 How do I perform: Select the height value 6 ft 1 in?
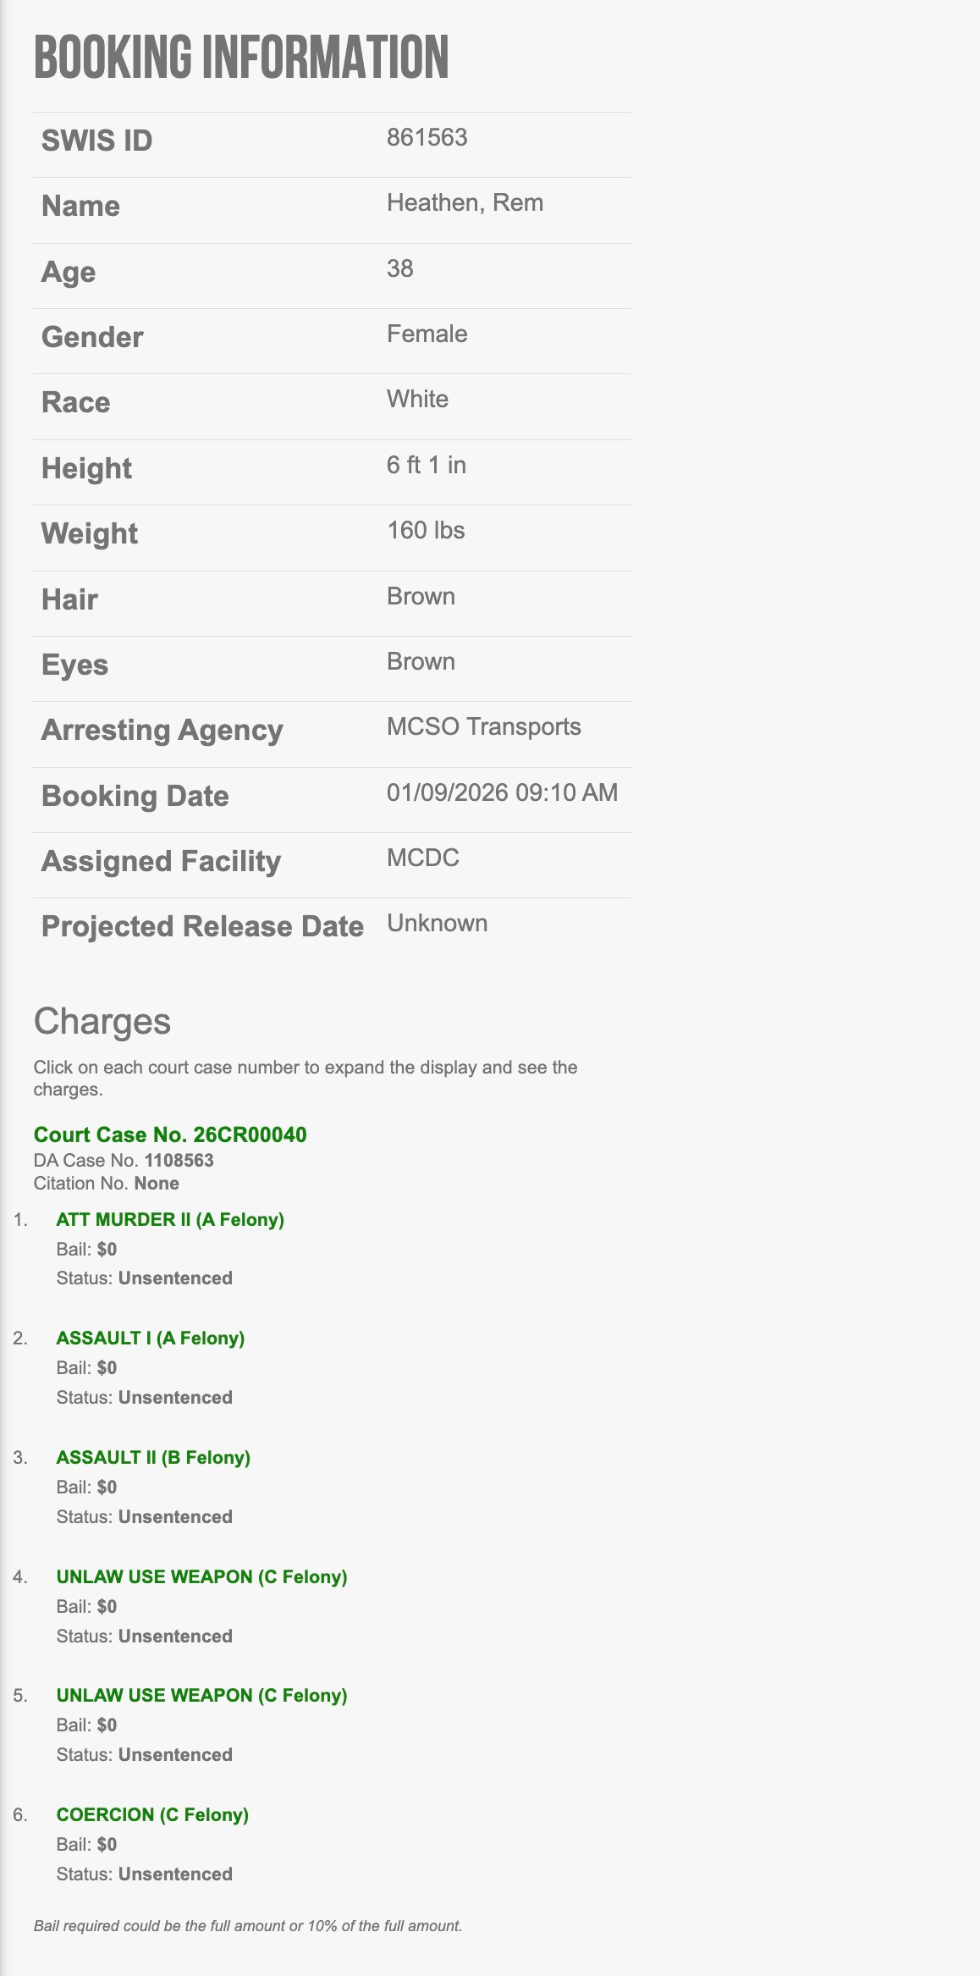426,465
